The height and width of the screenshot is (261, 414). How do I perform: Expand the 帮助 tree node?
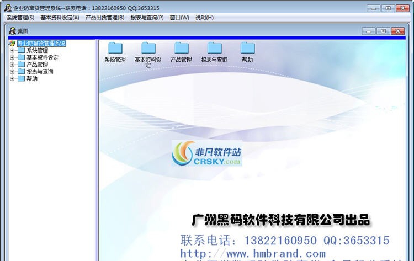coord(12,79)
